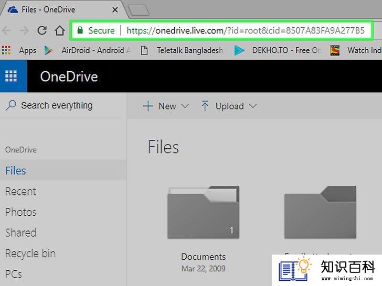Open the Apps bookmark label

[x=27, y=50]
